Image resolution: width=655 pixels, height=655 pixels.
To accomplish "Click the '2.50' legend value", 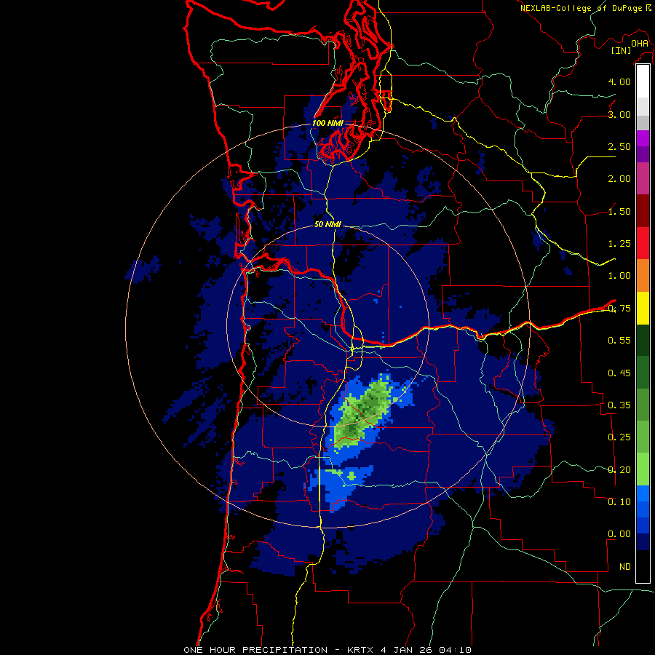I will coord(619,146).
